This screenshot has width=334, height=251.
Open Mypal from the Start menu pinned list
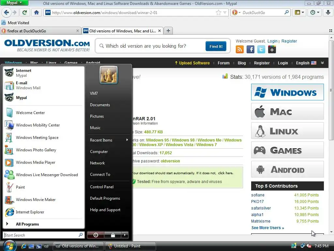43,98
